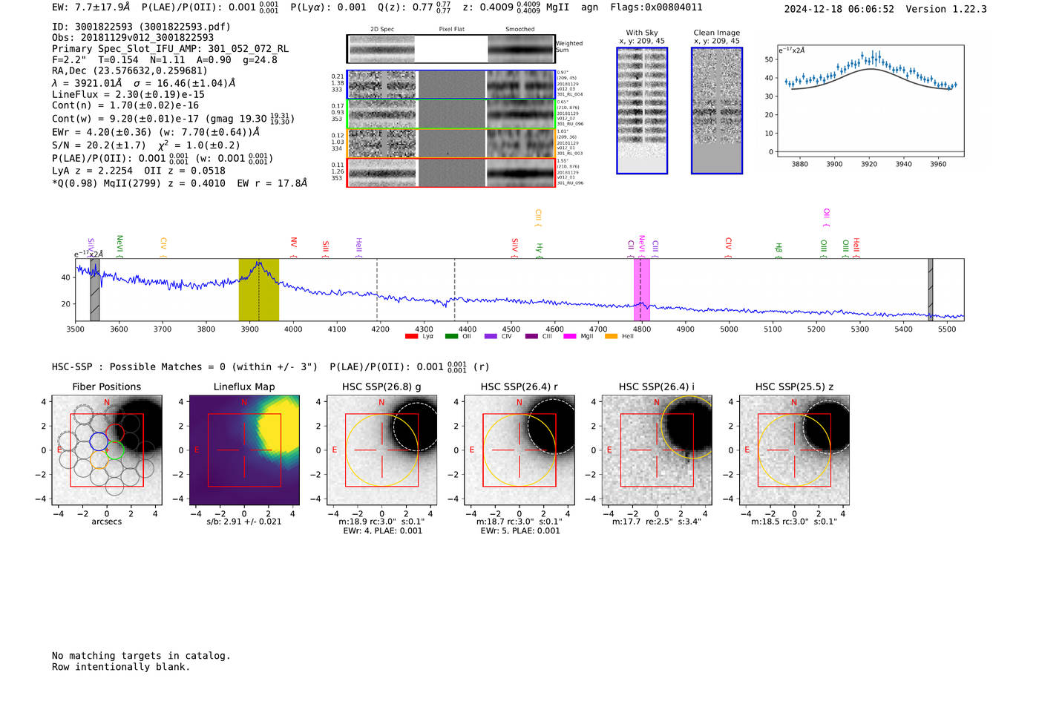Click the Cont(n) = 1.70(±0.02)e-16 text
Viewport: 1039px width, 707px height.
click(125, 105)
